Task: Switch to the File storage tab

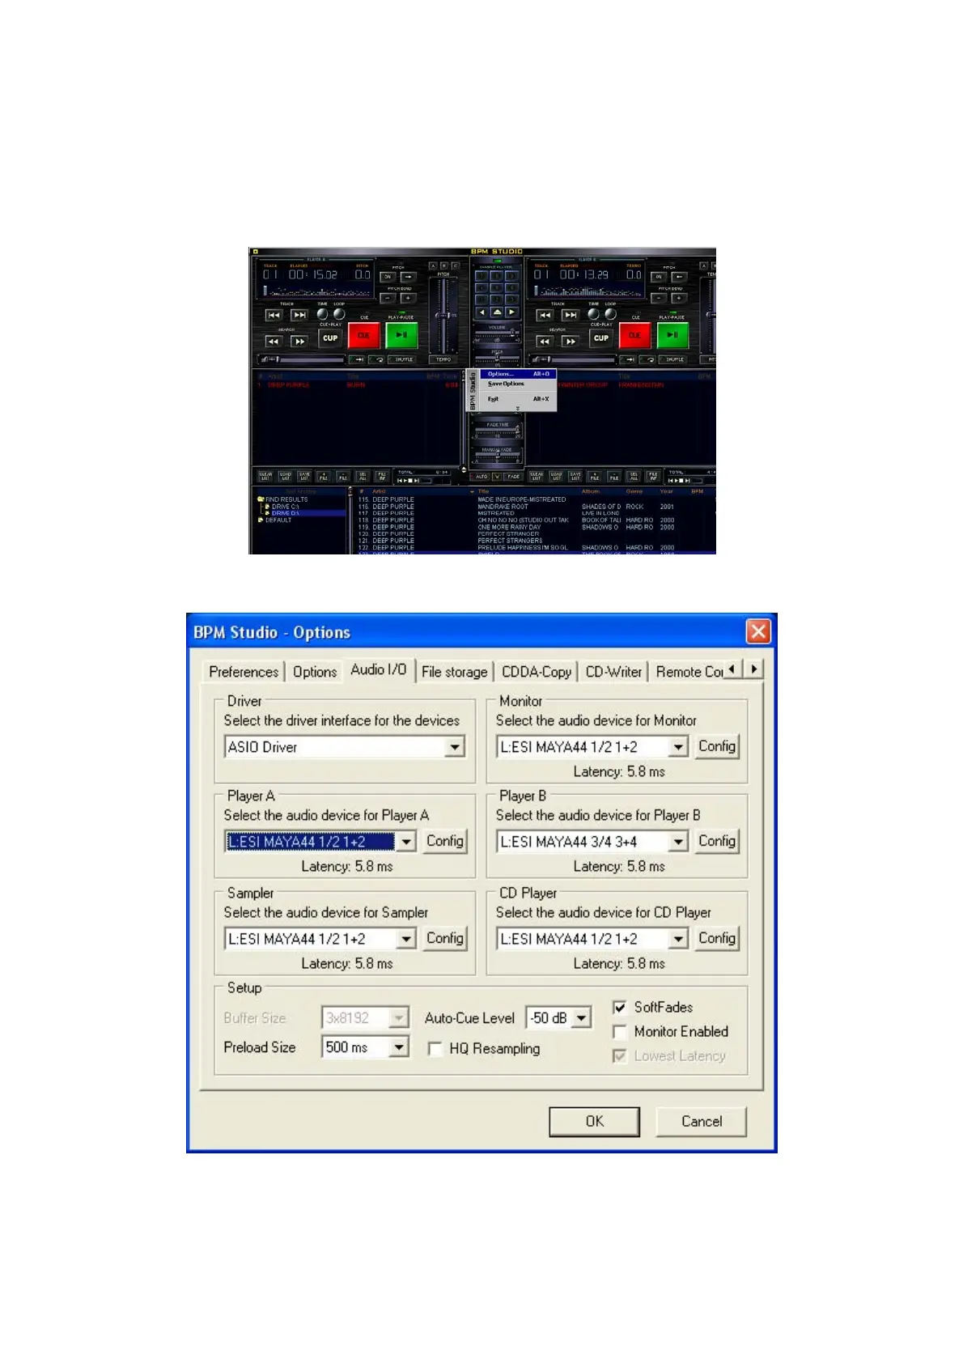Action: 455,672
